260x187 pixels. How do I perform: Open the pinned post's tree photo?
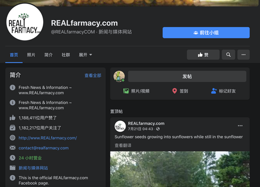(x=180, y=169)
